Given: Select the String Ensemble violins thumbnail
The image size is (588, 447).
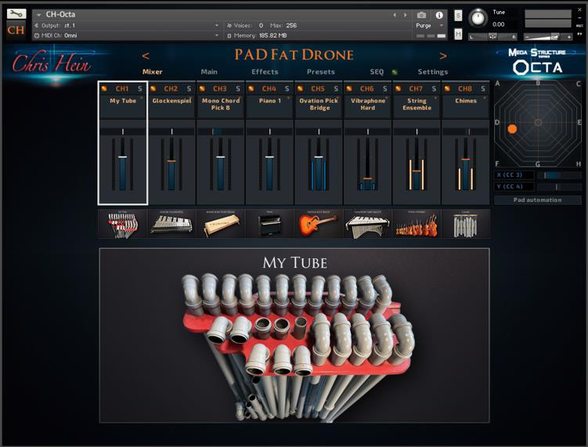Looking at the screenshot, I should 417,224.
